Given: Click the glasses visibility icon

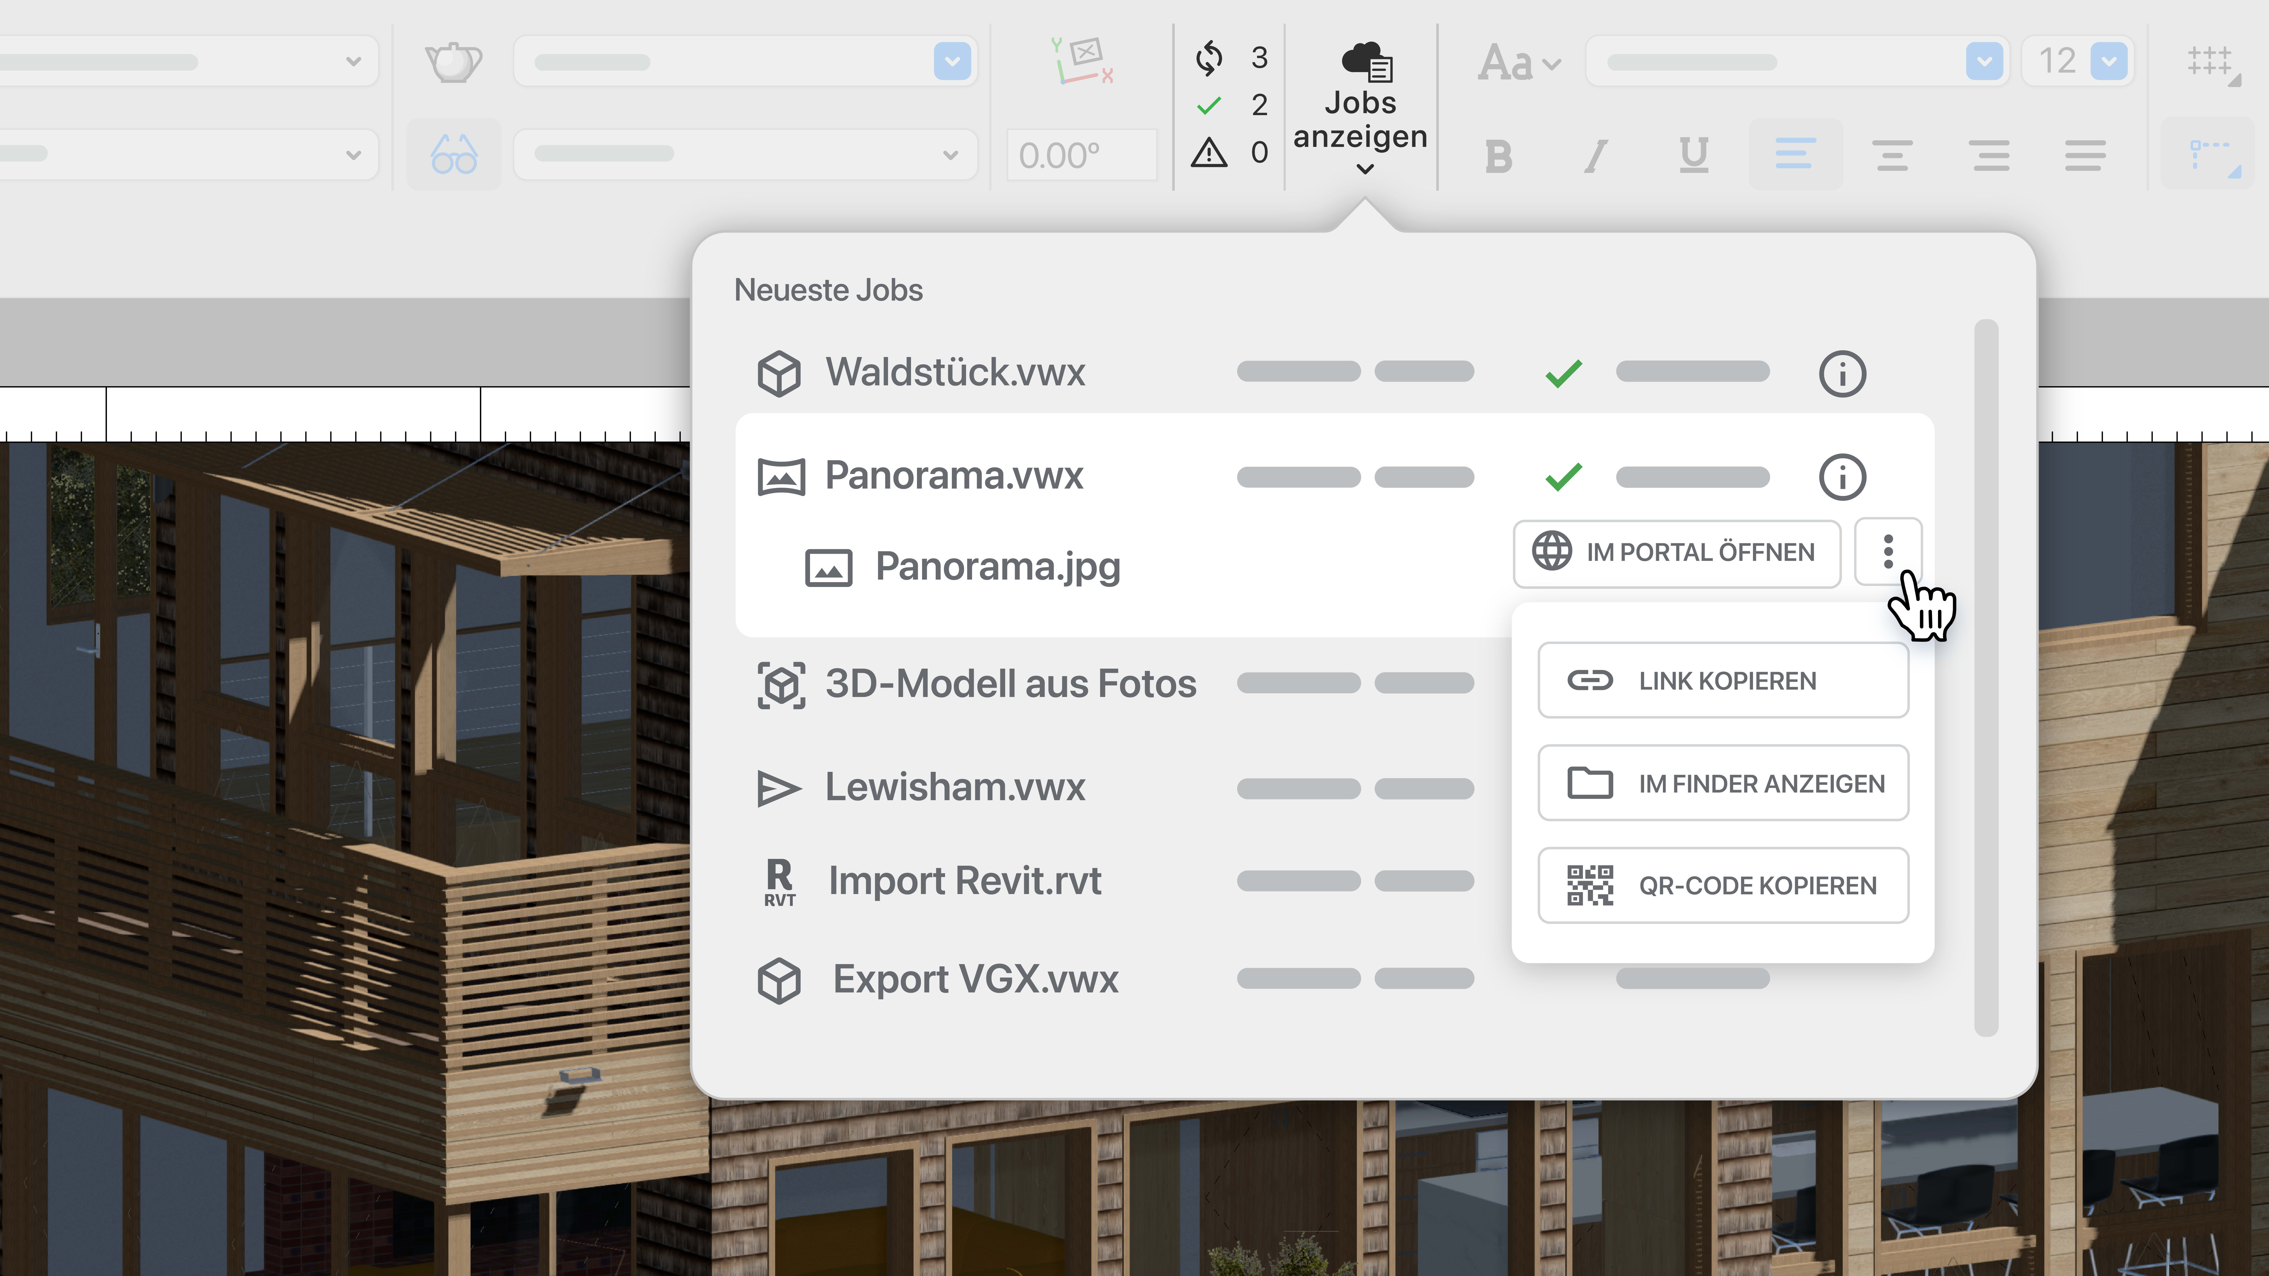Looking at the screenshot, I should coord(454,155).
